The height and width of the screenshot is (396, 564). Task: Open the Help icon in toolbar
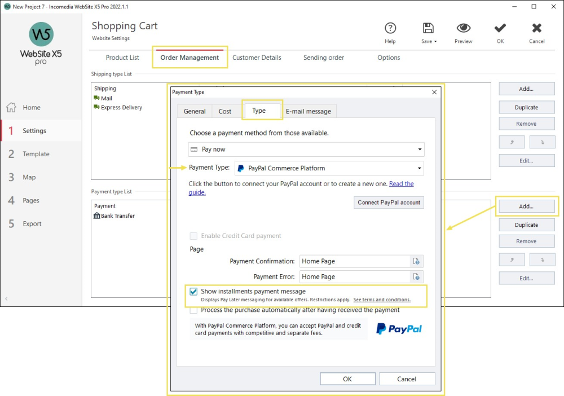390,29
